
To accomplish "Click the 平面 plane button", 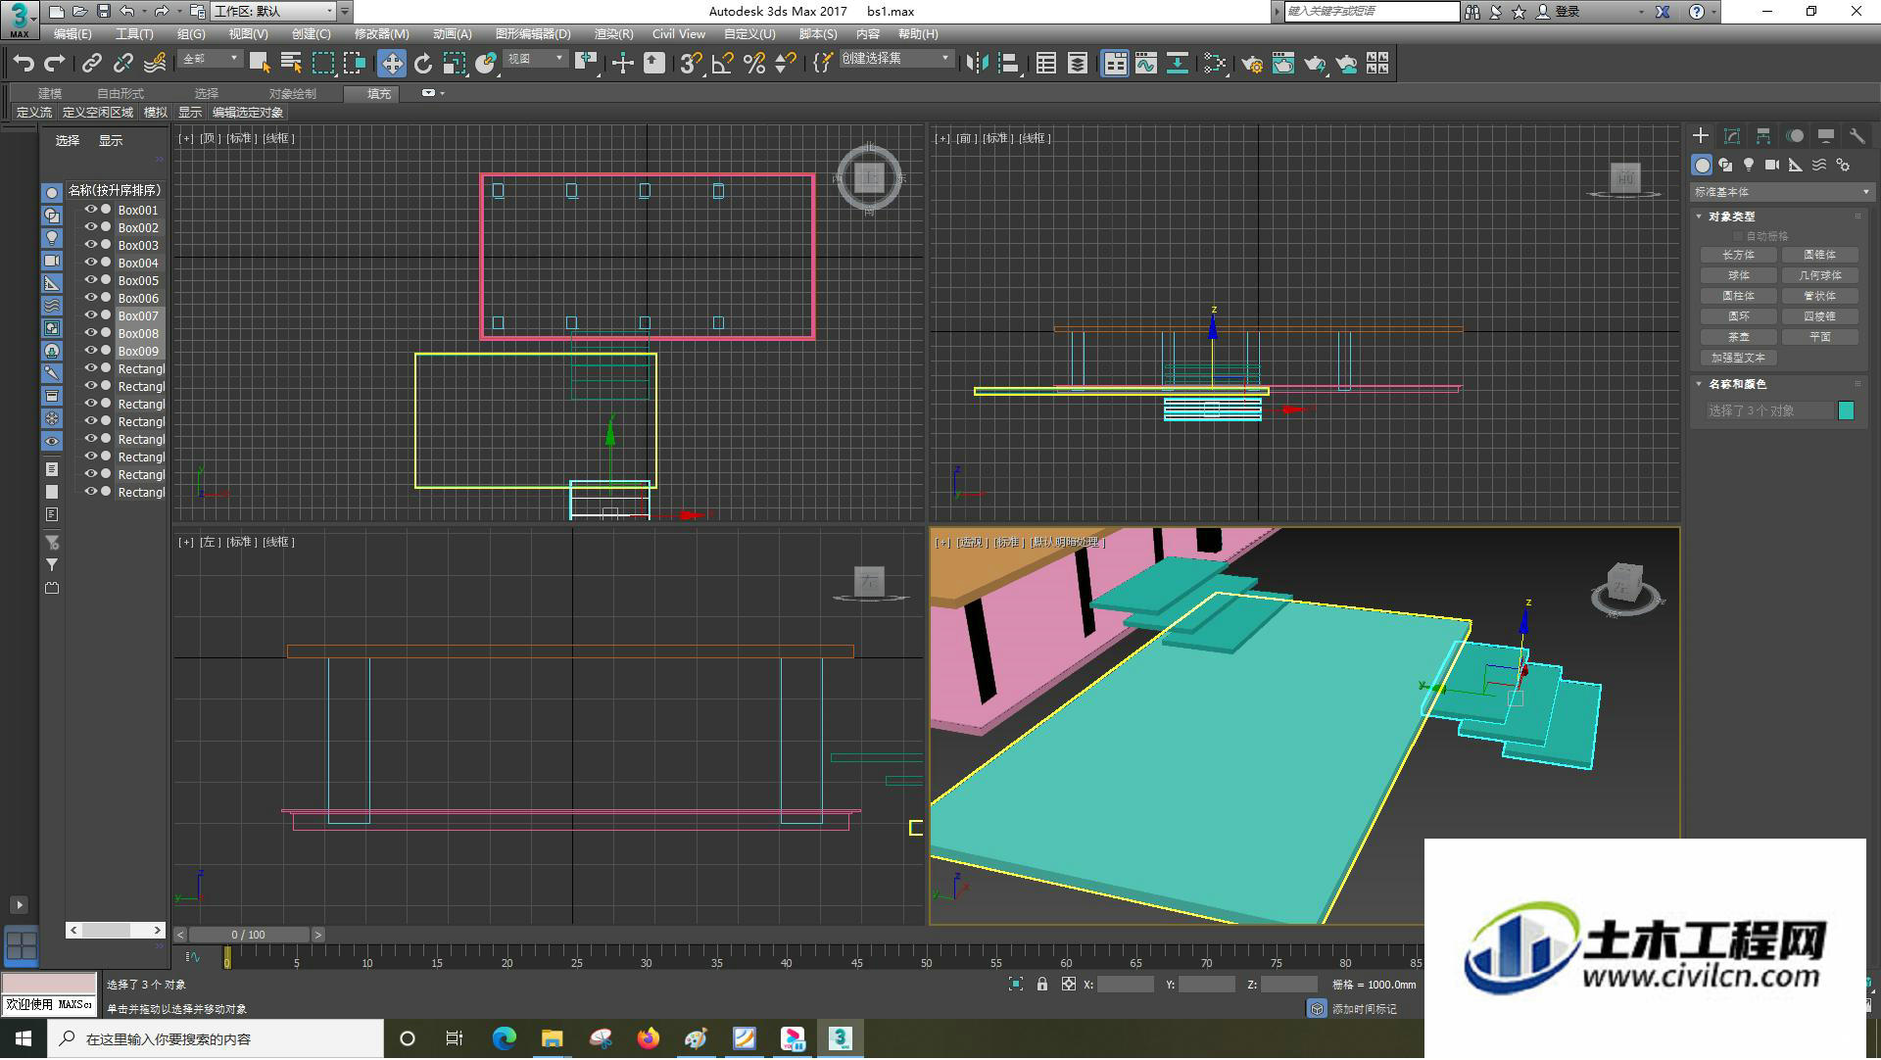I will tap(1820, 337).
